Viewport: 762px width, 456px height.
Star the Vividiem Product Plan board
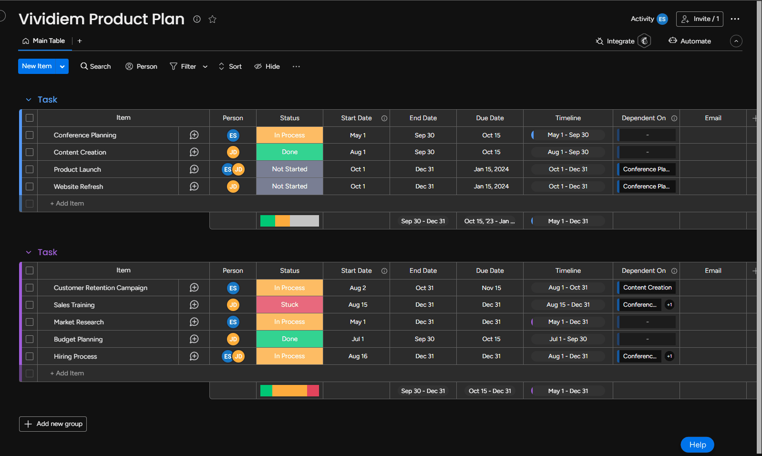[x=213, y=19]
